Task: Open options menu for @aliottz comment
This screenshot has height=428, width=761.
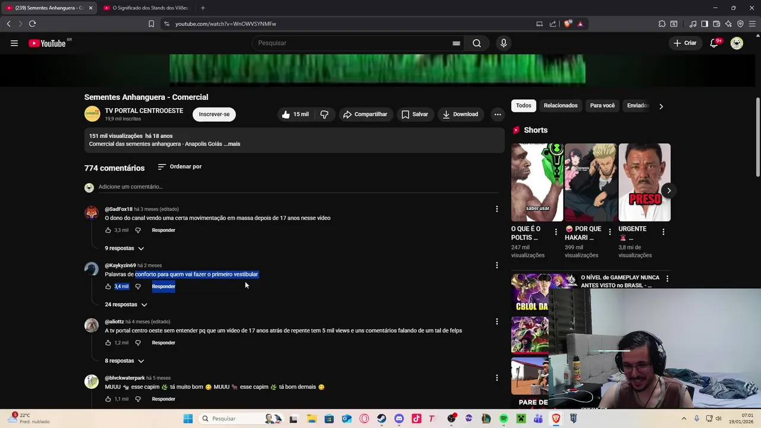Action: tap(497, 322)
